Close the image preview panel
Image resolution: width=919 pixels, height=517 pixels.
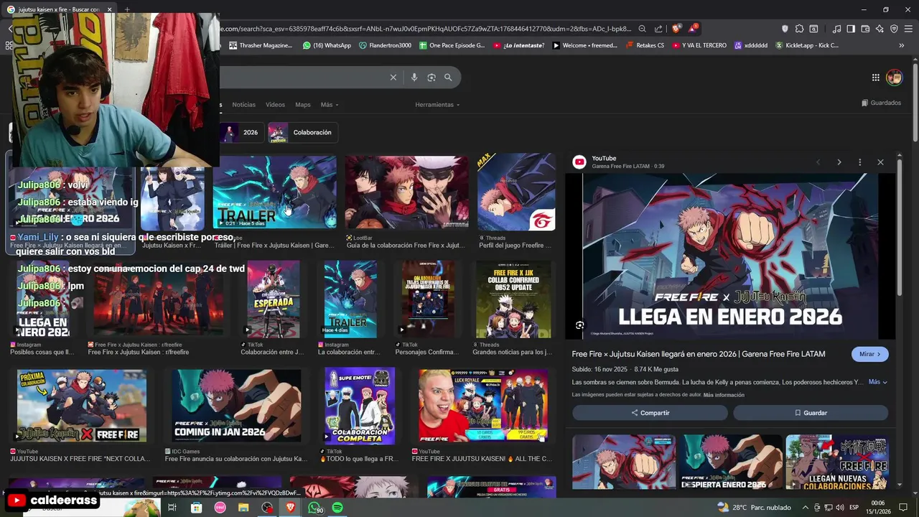[880, 162]
